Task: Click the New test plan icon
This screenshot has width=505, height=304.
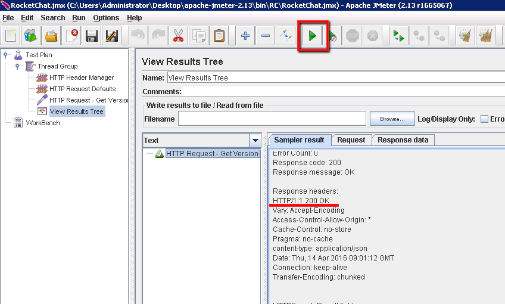Action: [x=11, y=35]
